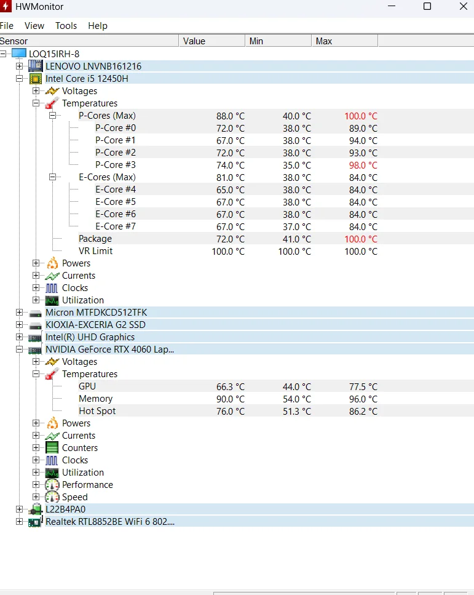Collapse the CPU Temperatures section
This screenshot has height=595, width=474.
(x=36, y=103)
